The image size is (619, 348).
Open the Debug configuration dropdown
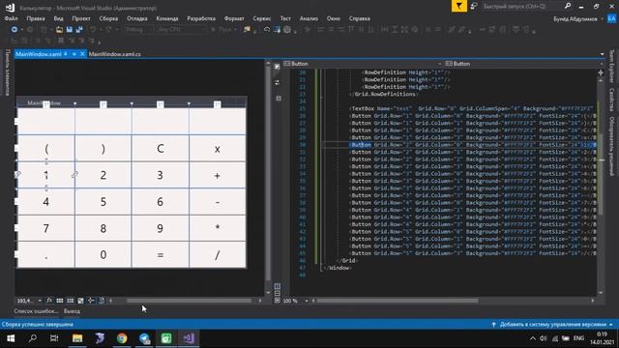pyautogui.click(x=139, y=30)
